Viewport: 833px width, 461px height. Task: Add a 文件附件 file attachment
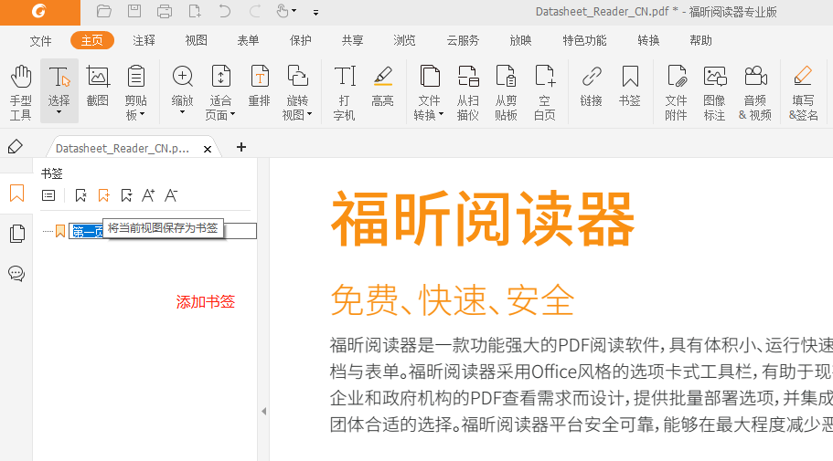tap(677, 92)
